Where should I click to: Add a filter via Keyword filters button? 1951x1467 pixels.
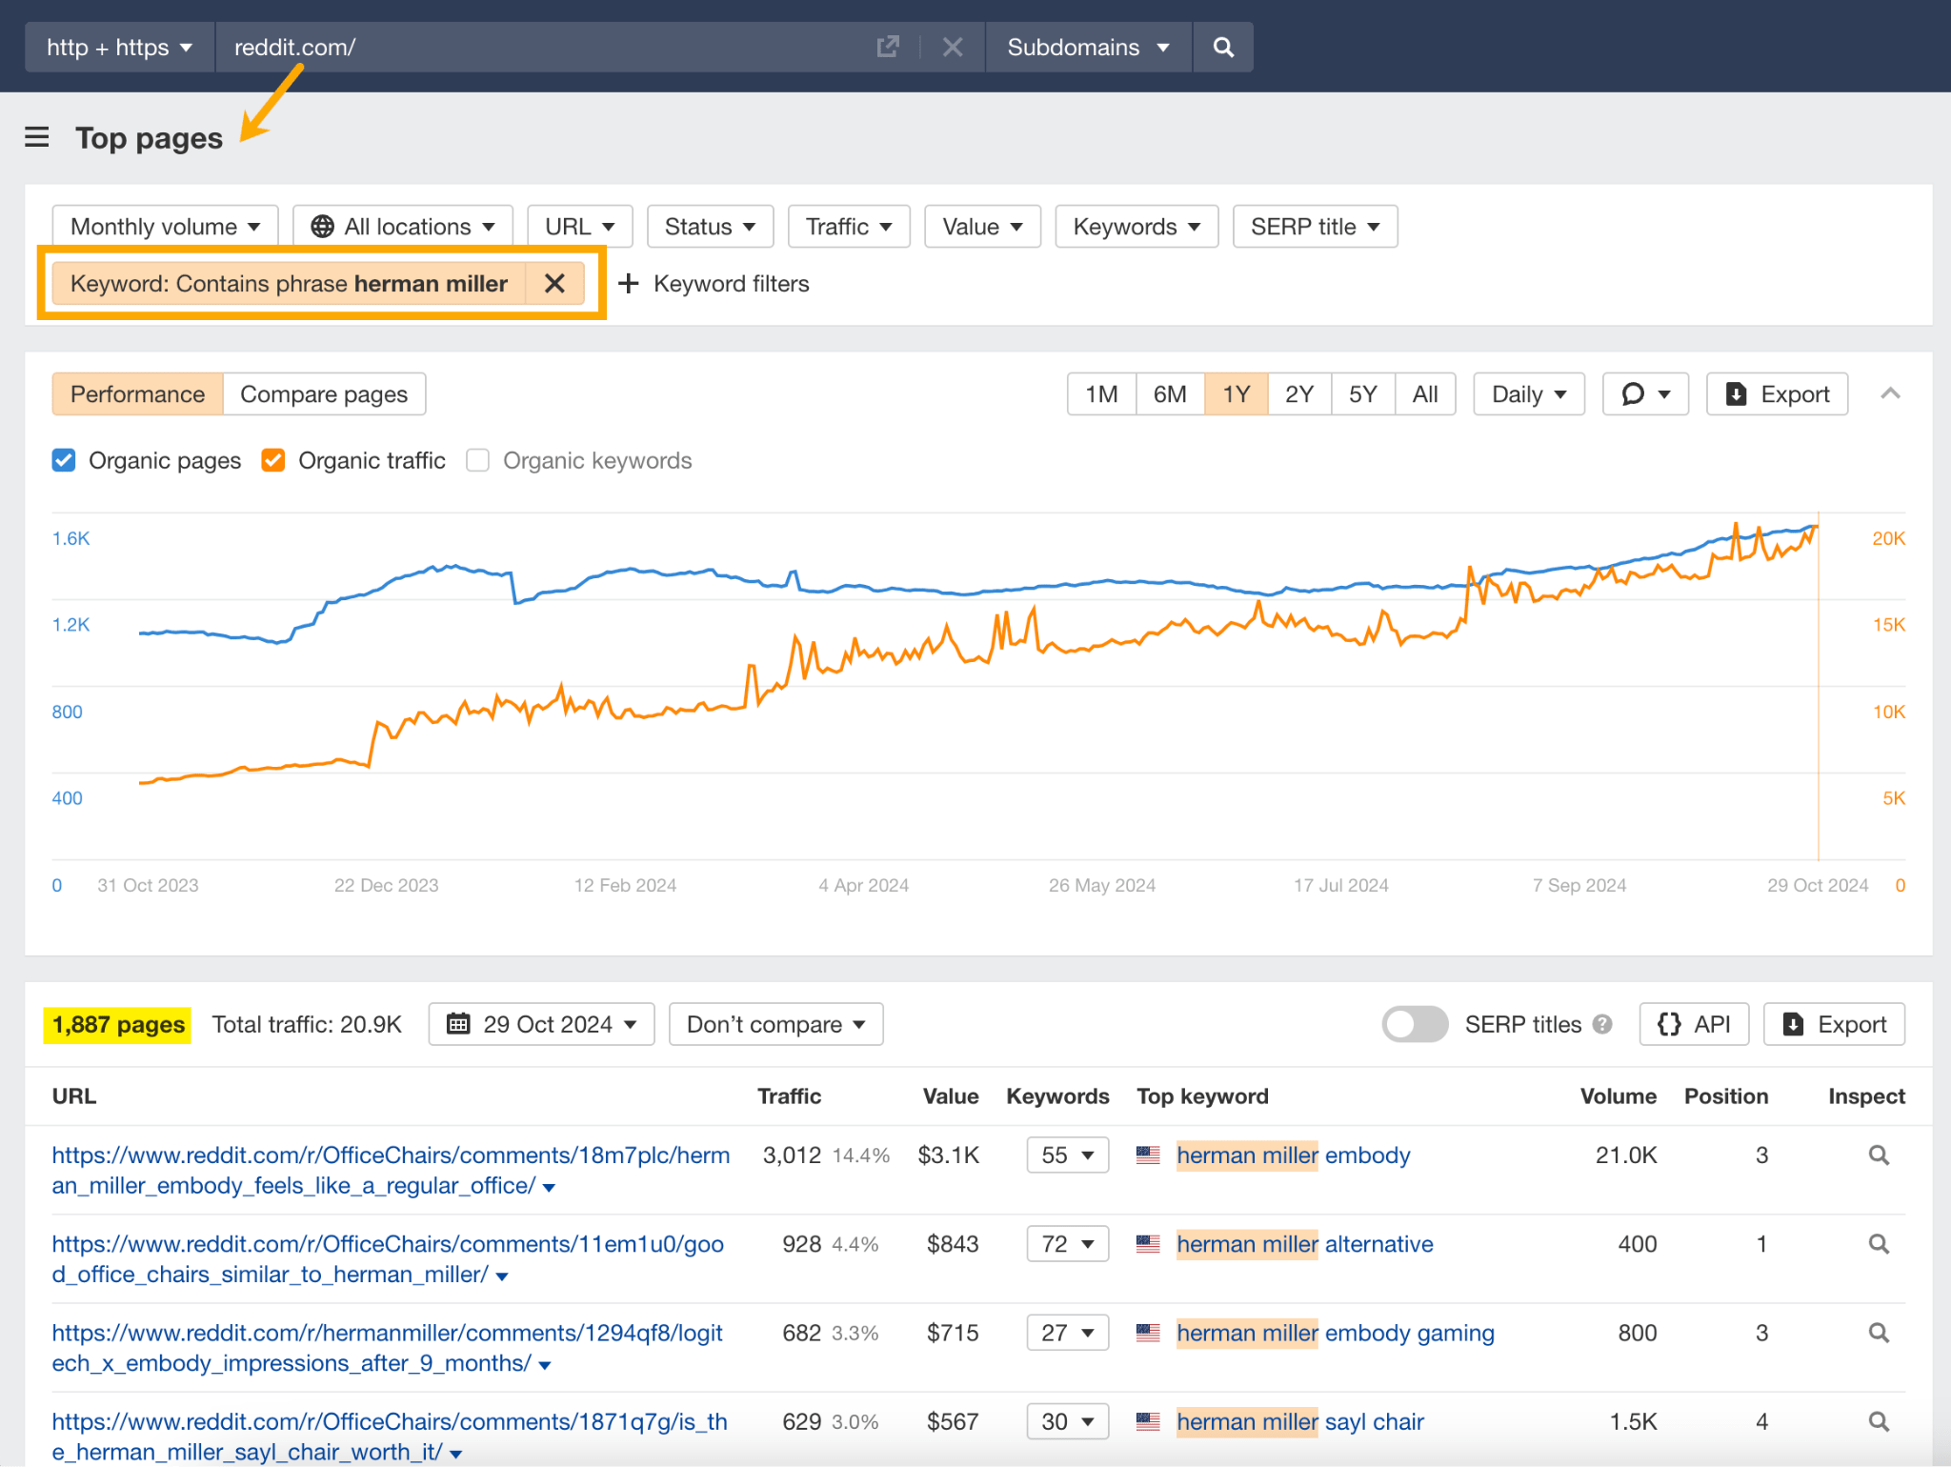714,283
